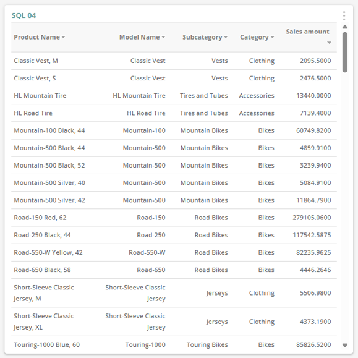The width and height of the screenshot is (358, 358).
Task: Click 'Vests' subcategory in Classic Vest, M row
Action: (x=219, y=61)
